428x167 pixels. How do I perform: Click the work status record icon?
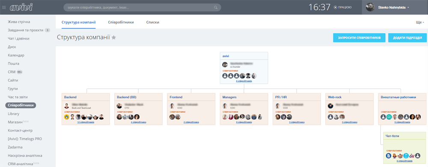pyautogui.click(x=335, y=7)
